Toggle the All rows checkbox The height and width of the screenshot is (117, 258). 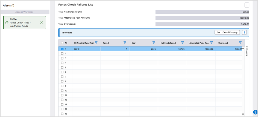tap(62, 43)
